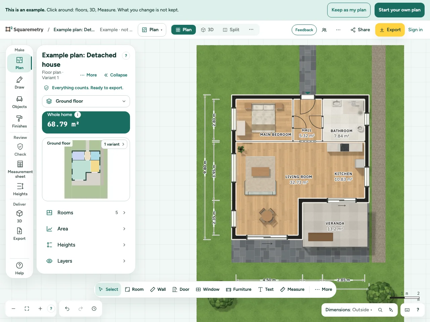Open the Ground floor dropdown
430x322 pixels.
click(x=86, y=101)
